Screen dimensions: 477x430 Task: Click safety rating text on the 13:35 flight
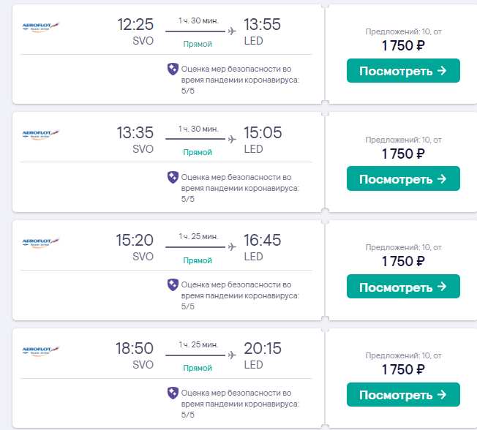pos(240,188)
